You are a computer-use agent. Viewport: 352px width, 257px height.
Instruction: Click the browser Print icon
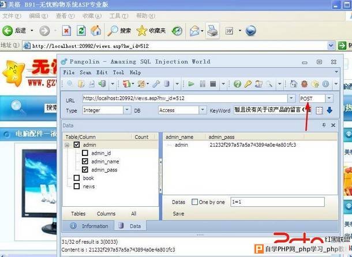(212, 31)
